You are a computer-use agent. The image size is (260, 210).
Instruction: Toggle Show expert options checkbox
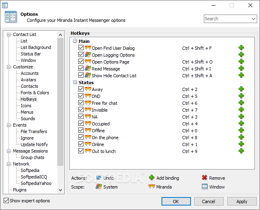tap(6, 201)
